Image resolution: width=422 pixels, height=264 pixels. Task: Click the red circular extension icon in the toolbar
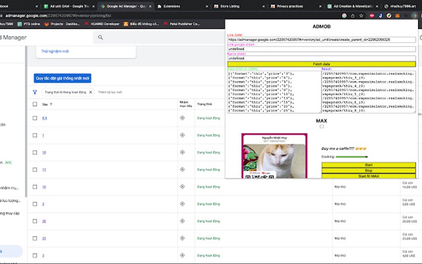tap(372, 15)
